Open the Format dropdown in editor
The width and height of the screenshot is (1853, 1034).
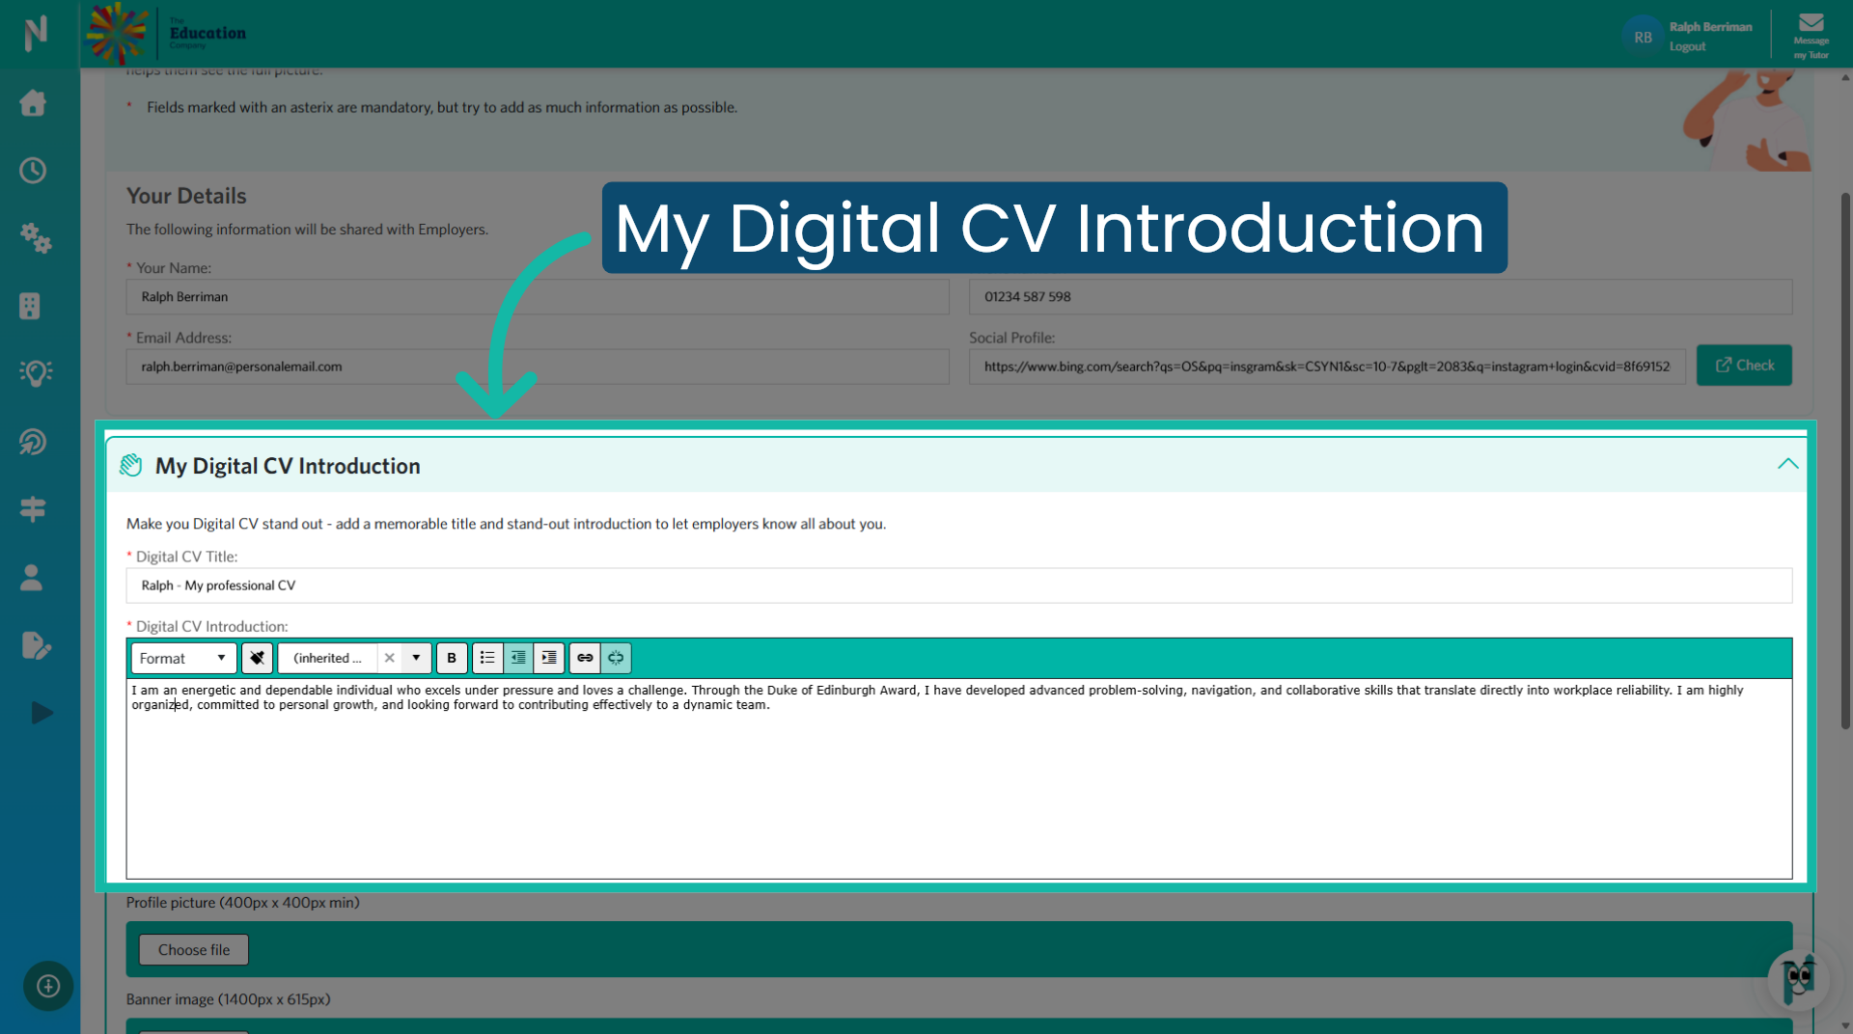click(183, 658)
